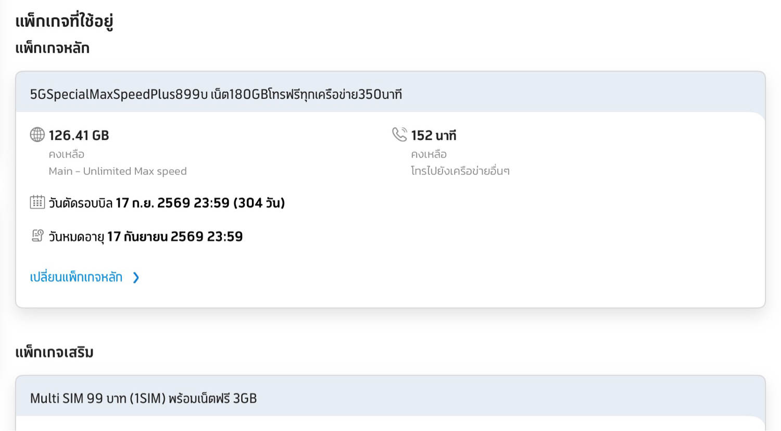Screen dimensions: 781x431
Task: Click คงเหลือ under the data amount
Action: (66, 155)
